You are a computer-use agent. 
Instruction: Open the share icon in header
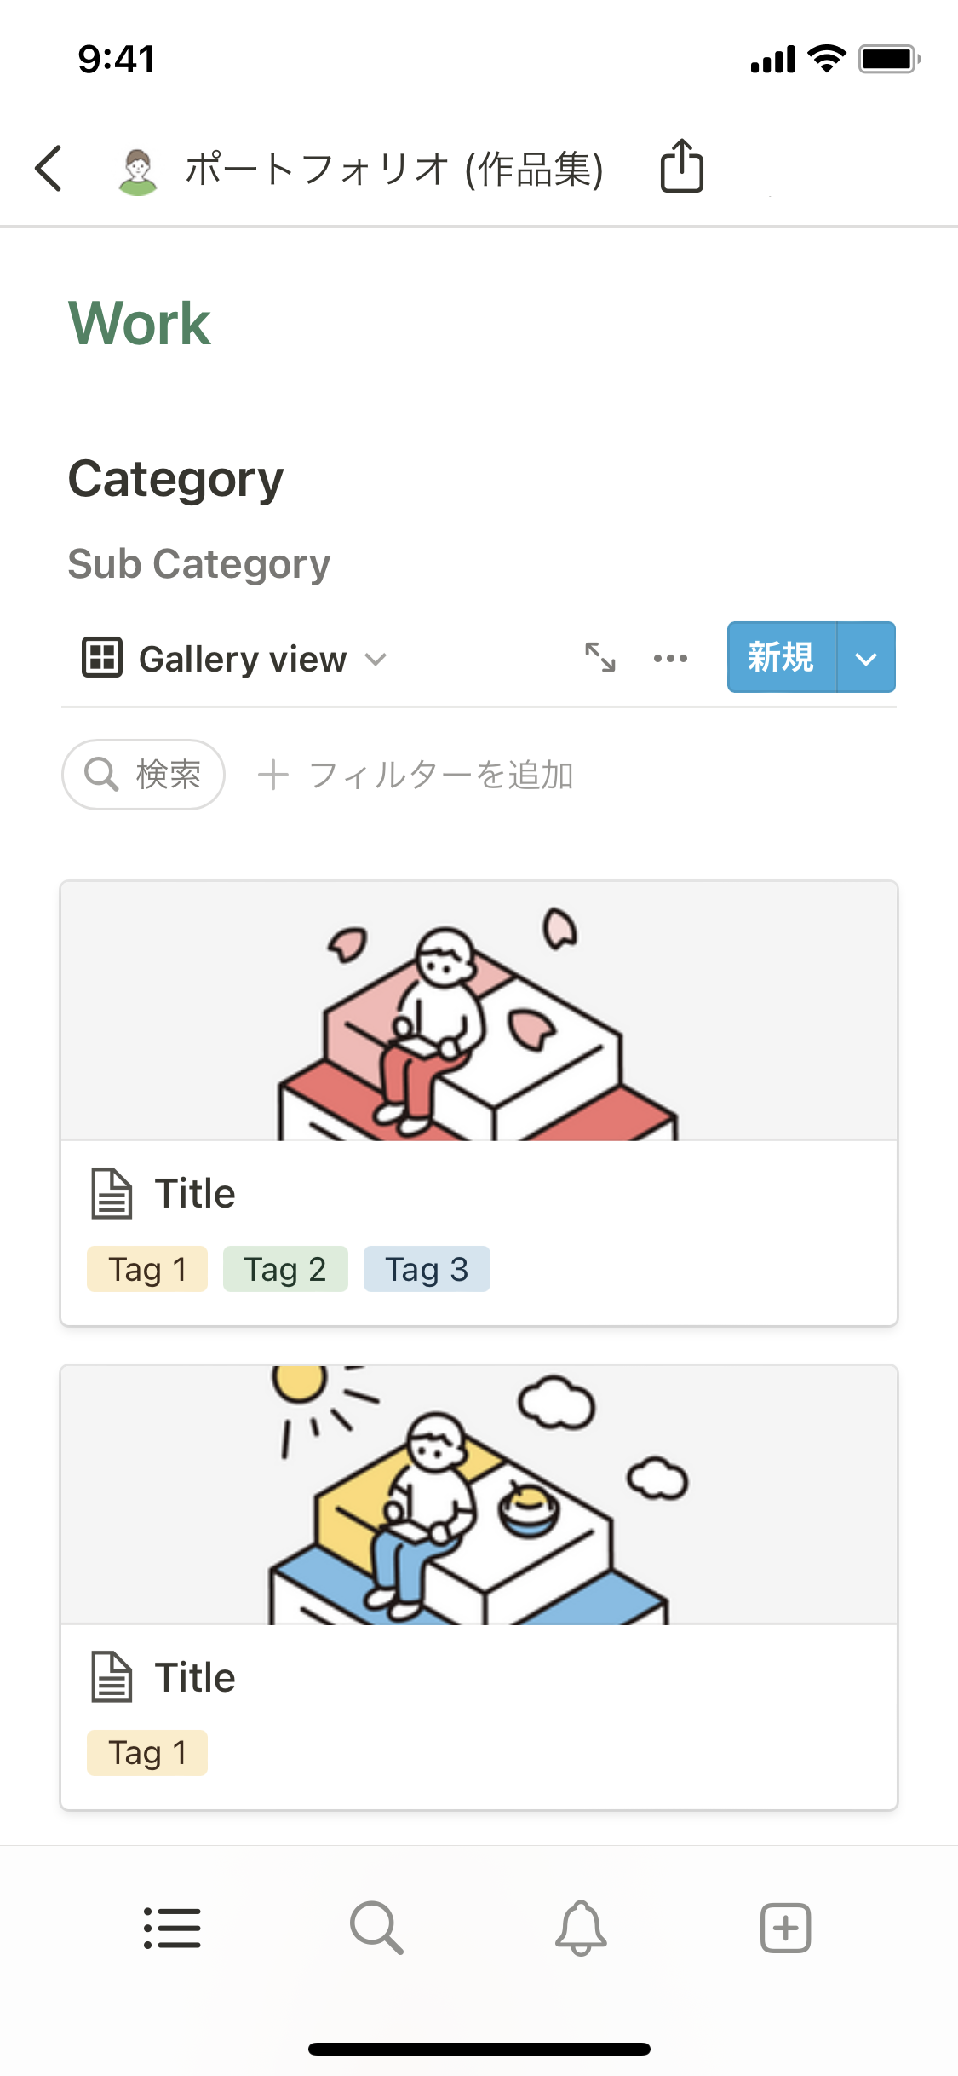[x=681, y=166]
